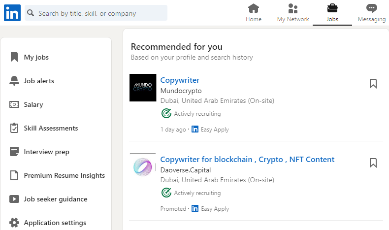Open Skill Assessments in sidebar
The image size is (389, 230).
click(51, 128)
